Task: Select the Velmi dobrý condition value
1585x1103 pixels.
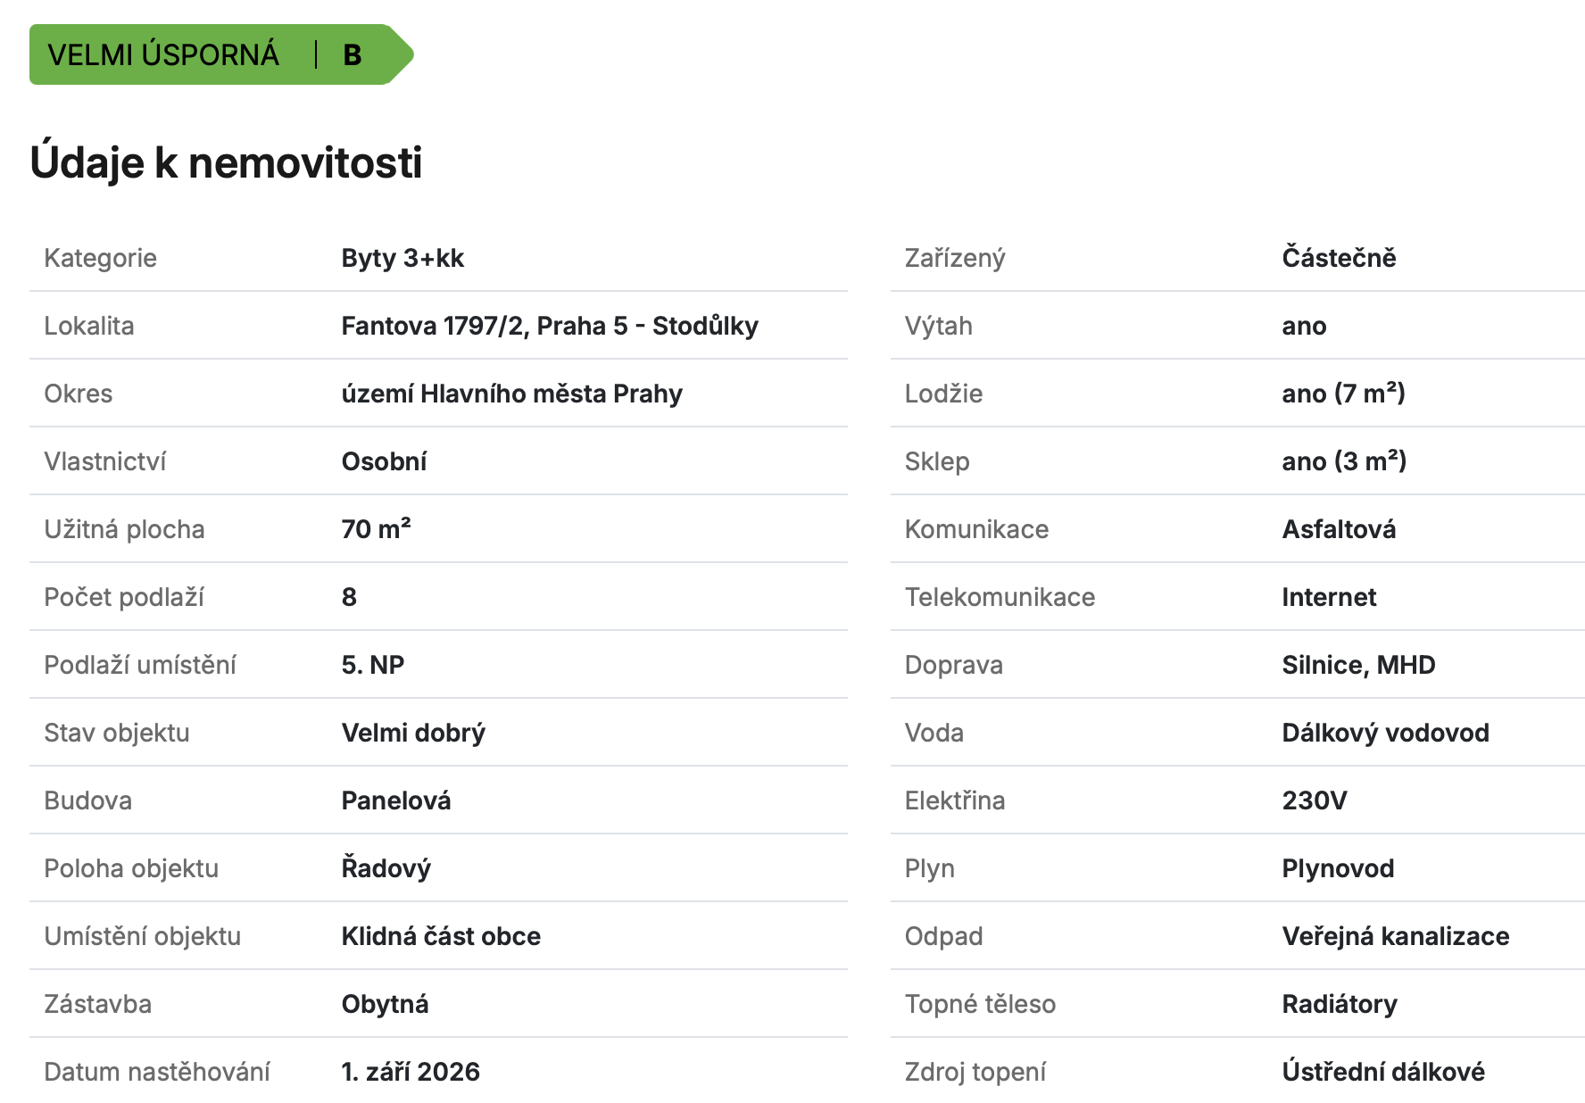Action: tap(413, 733)
